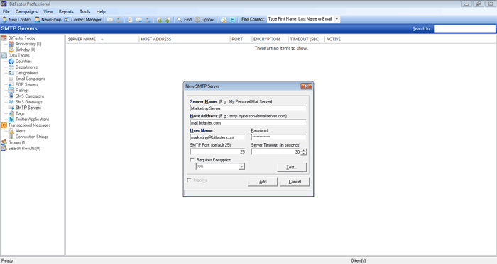The height and width of the screenshot is (264, 497).
Task: Click the Test... button
Action: click(x=292, y=167)
